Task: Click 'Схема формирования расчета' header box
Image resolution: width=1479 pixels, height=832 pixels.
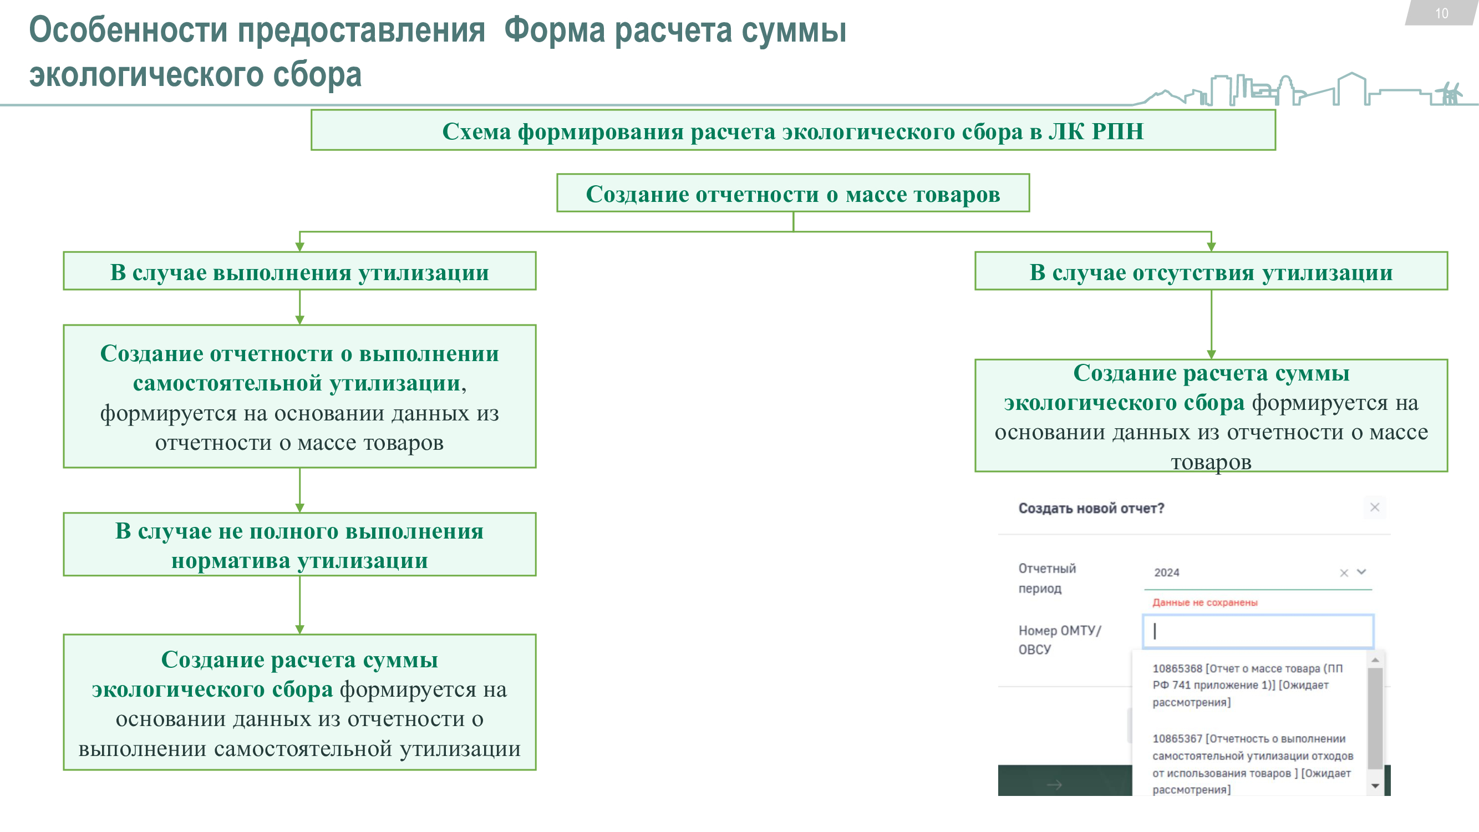Action: [x=792, y=131]
